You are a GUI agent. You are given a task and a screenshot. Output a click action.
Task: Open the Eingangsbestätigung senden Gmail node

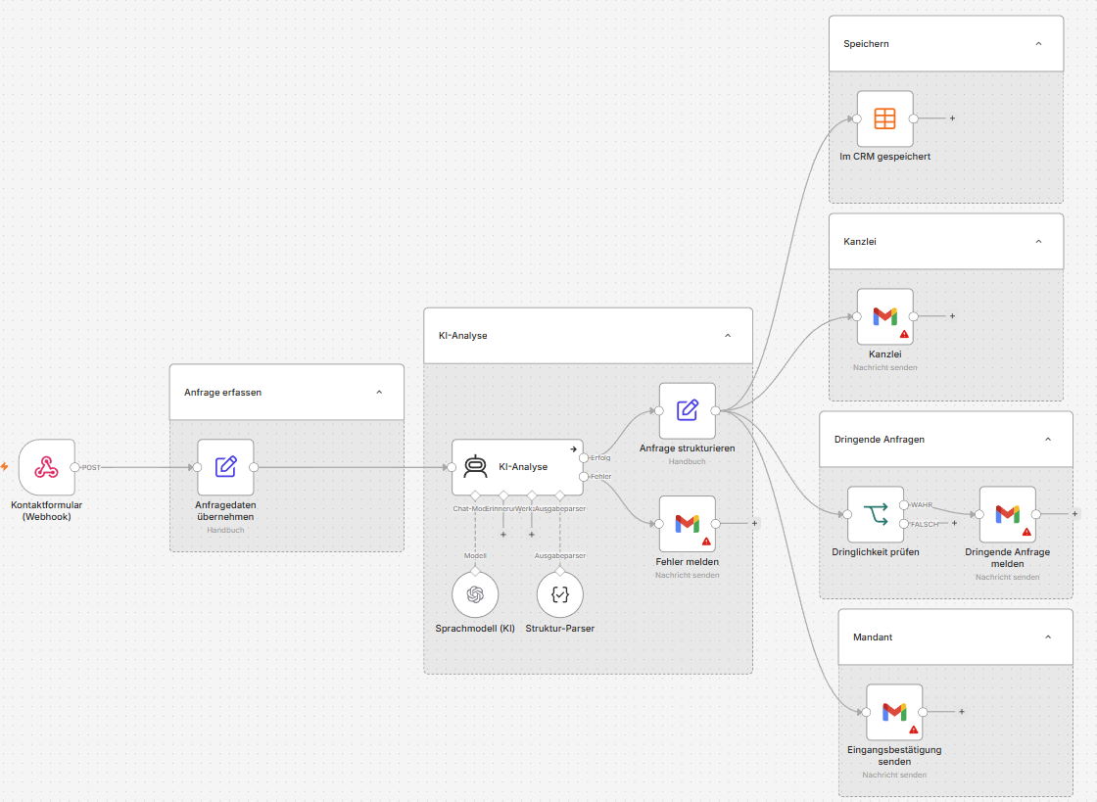(x=894, y=712)
